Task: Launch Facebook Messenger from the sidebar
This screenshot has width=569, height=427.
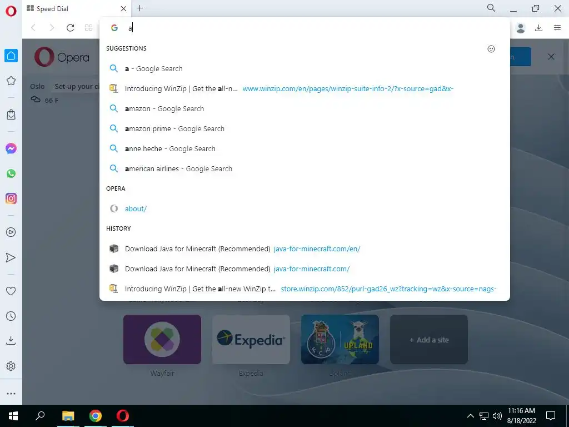Action: coord(11,148)
